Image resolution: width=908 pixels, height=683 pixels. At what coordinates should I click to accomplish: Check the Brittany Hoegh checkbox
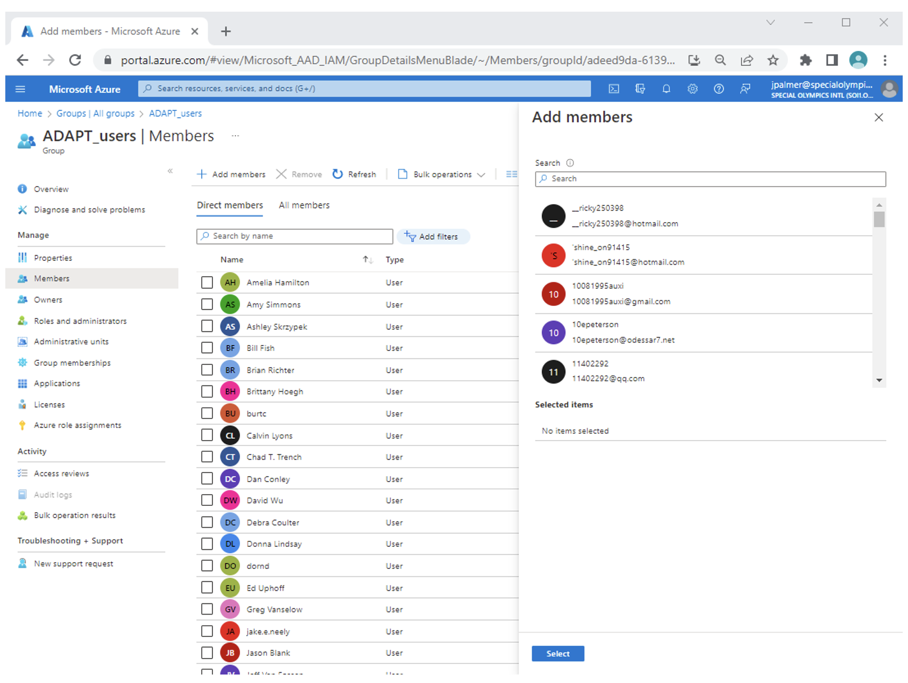[207, 391]
